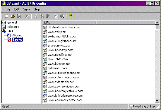Screen dimensions: 161x110
Task: Click the application icon in title bar
Action: click(4, 4)
